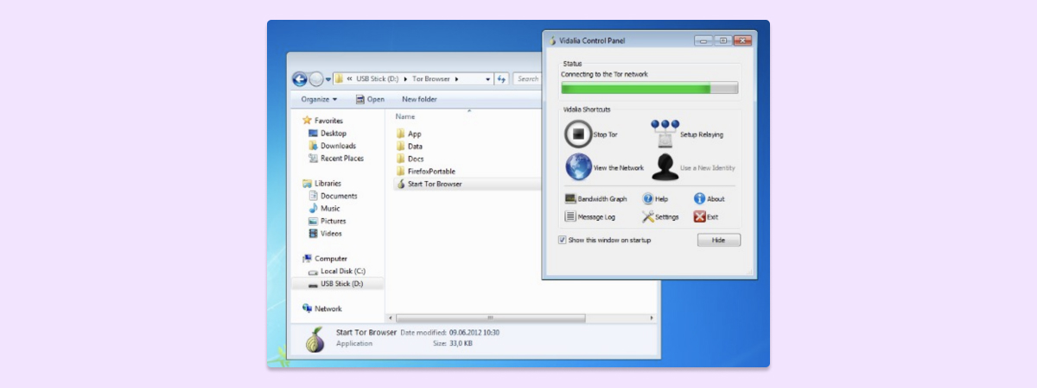Viewport: 1037px width, 388px height.
Task: Click the horizontal scrollbar in file list
Action: [x=489, y=318]
